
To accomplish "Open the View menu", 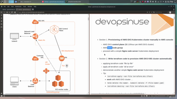I will pyautogui.click(x=12, y=7).
